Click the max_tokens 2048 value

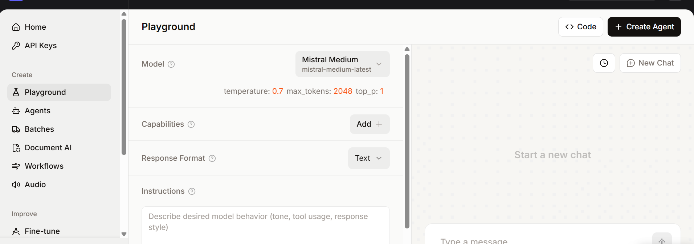343,91
